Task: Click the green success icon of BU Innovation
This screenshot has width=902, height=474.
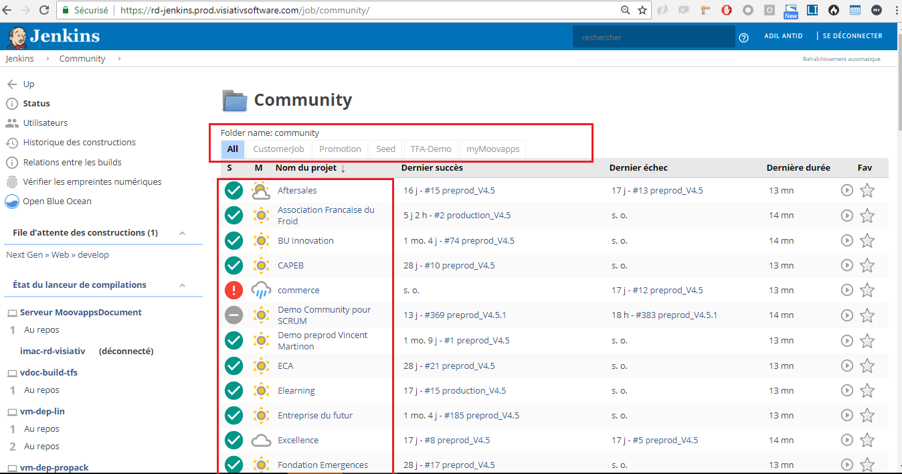Action: (x=234, y=240)
